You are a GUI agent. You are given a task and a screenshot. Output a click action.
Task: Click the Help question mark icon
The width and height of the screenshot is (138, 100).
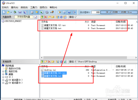(x=69, y=12)
